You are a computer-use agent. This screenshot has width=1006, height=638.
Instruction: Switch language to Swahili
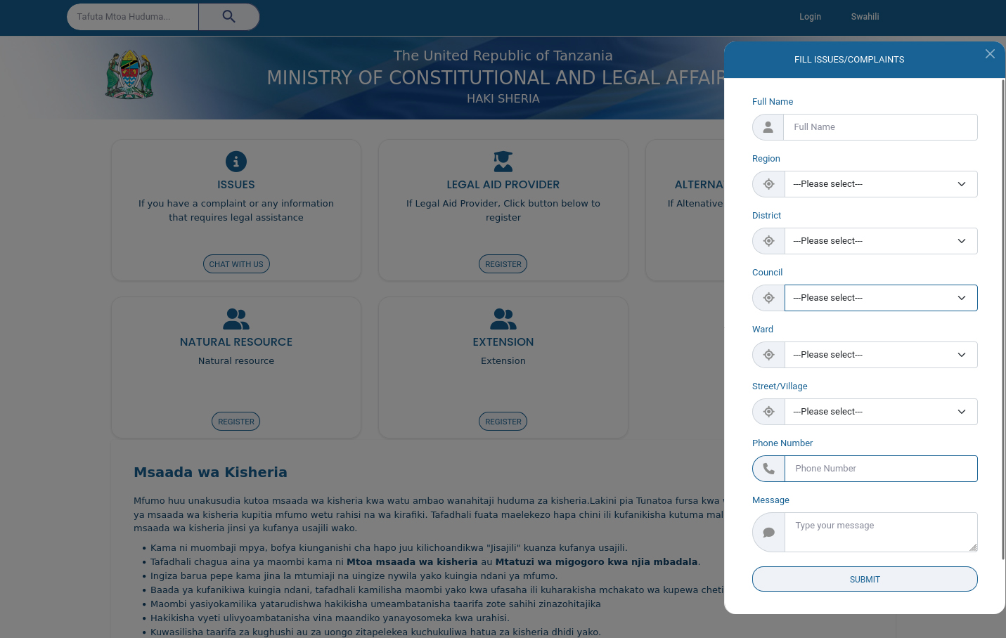point(865,17)
